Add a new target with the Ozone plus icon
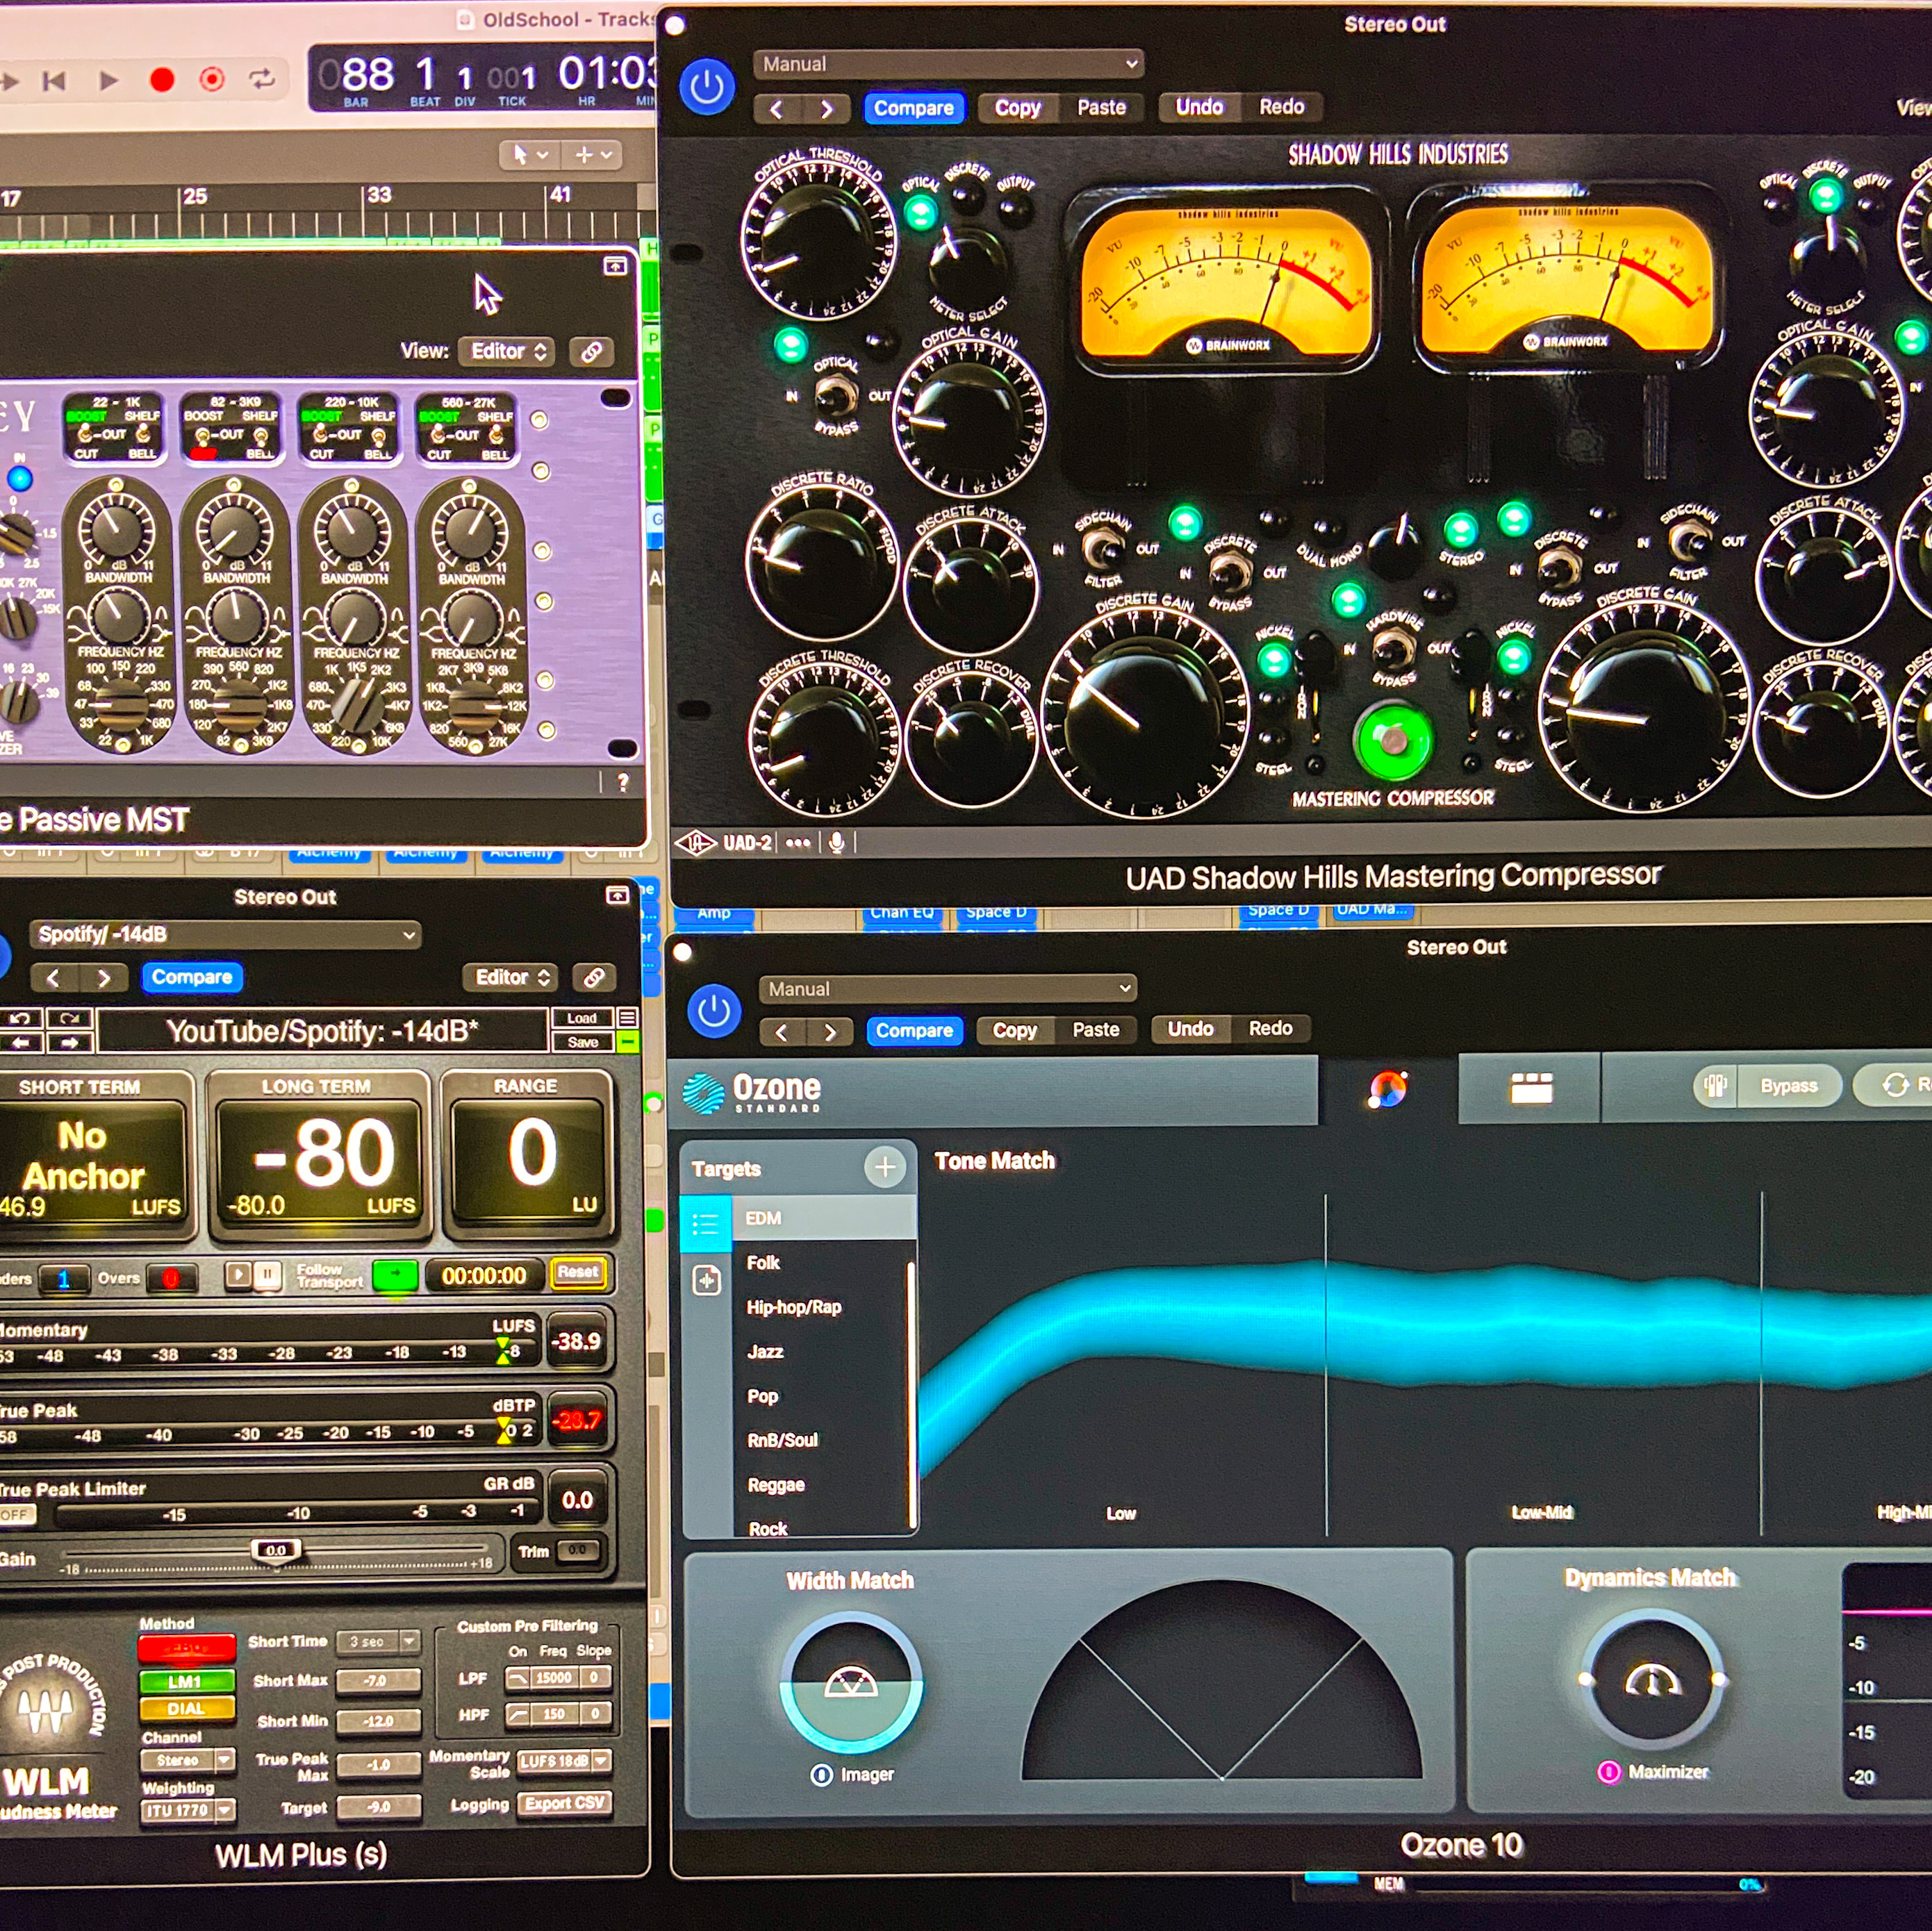This screenshot has width=1932, height=1931. pos(884,1166)
